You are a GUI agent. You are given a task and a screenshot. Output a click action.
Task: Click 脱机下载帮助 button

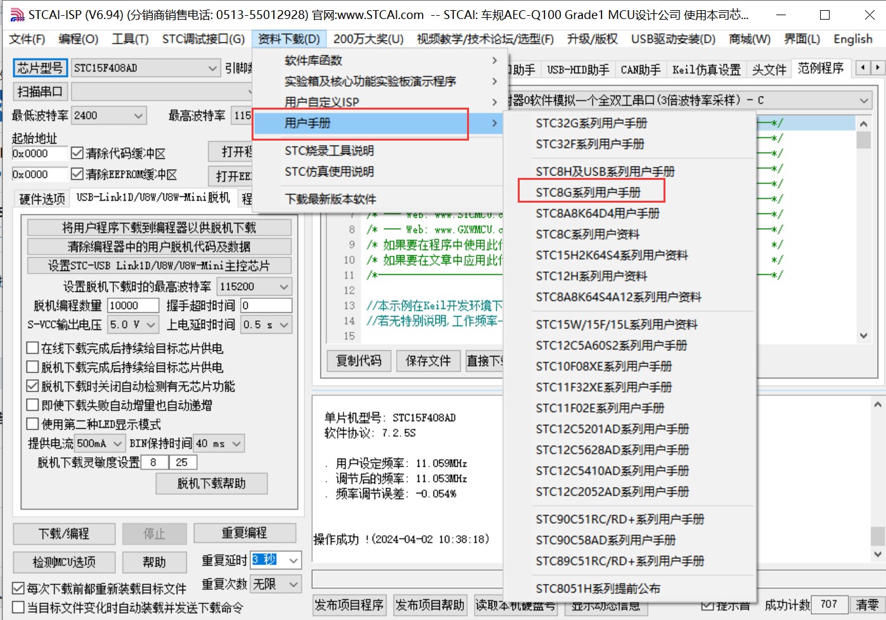(212, 484)
